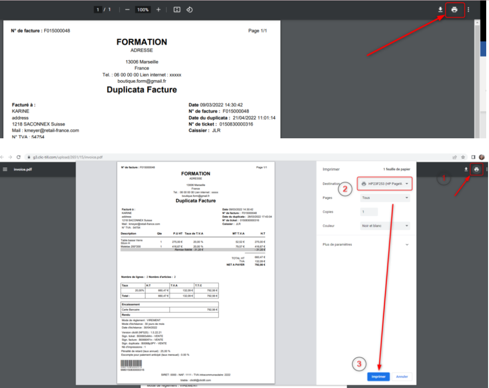This screenshot has width=489, height=388.
Task: Click the Annuler button
Action: (402, 376)
